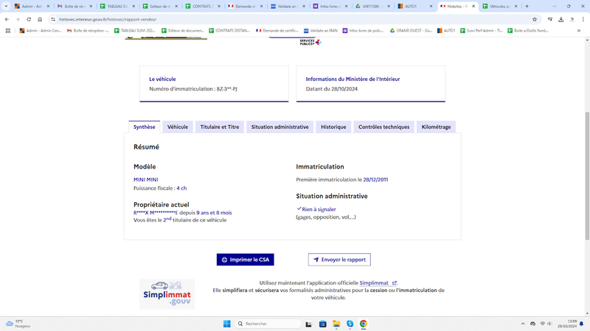View the Contrôles techniques tab

click(383, 127)
